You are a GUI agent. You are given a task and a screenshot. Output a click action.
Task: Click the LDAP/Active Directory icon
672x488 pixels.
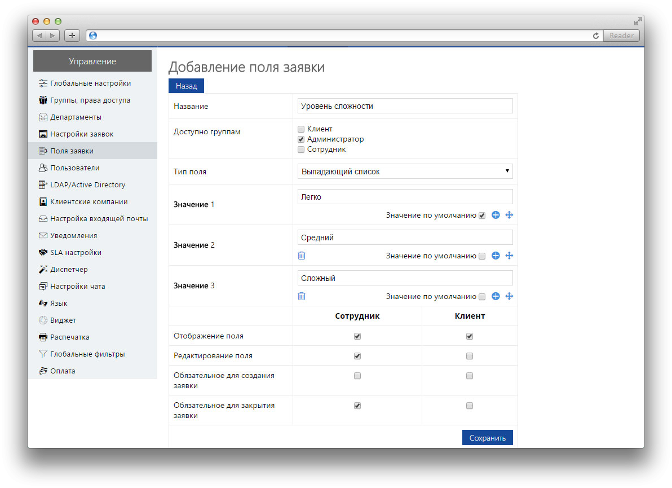pos(43,185)
